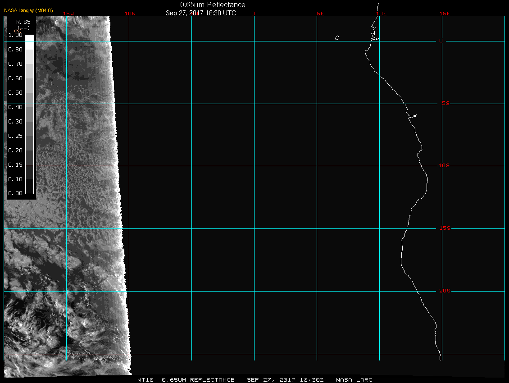Click the 10W longitude label
This screenshot has height=383, width=509.
pyautogui.click(x=130, y=14)
